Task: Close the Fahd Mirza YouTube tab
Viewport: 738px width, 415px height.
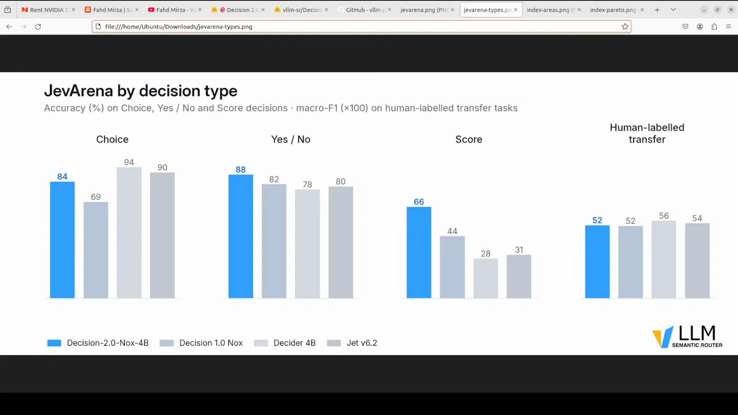Action: [200, 10]
